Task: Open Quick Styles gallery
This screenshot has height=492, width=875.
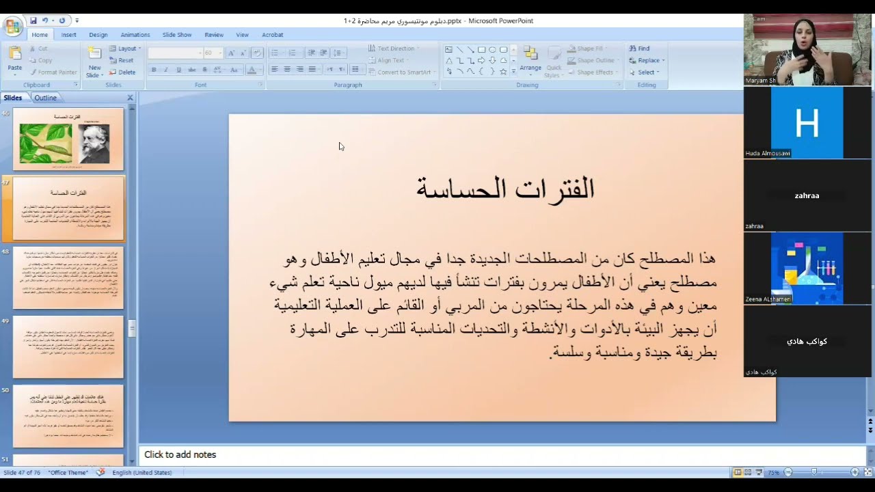Action: click(x=554, y=62)
